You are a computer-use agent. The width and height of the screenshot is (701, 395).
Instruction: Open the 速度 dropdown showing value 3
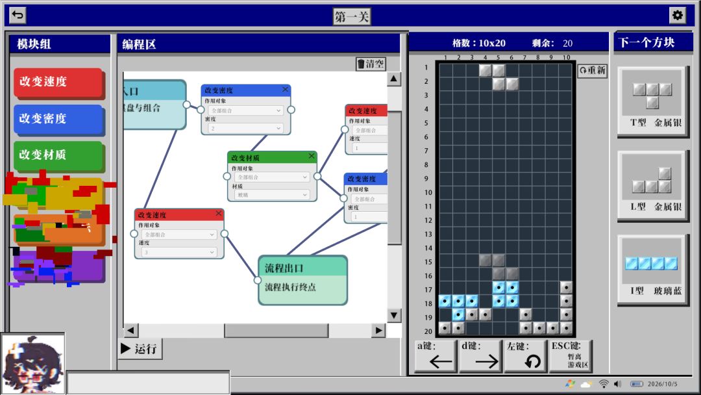179,252
